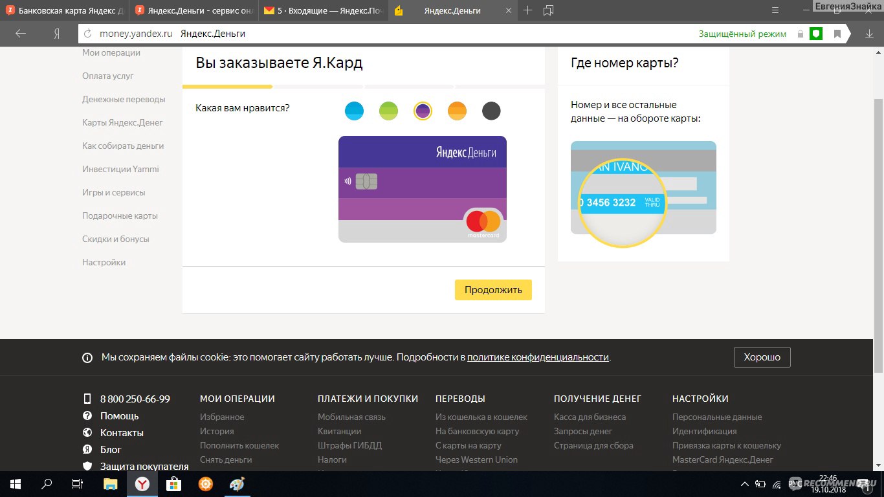
Task: Call 8 800 250-66-99 phone link
Action: click(x=135, y=399)
